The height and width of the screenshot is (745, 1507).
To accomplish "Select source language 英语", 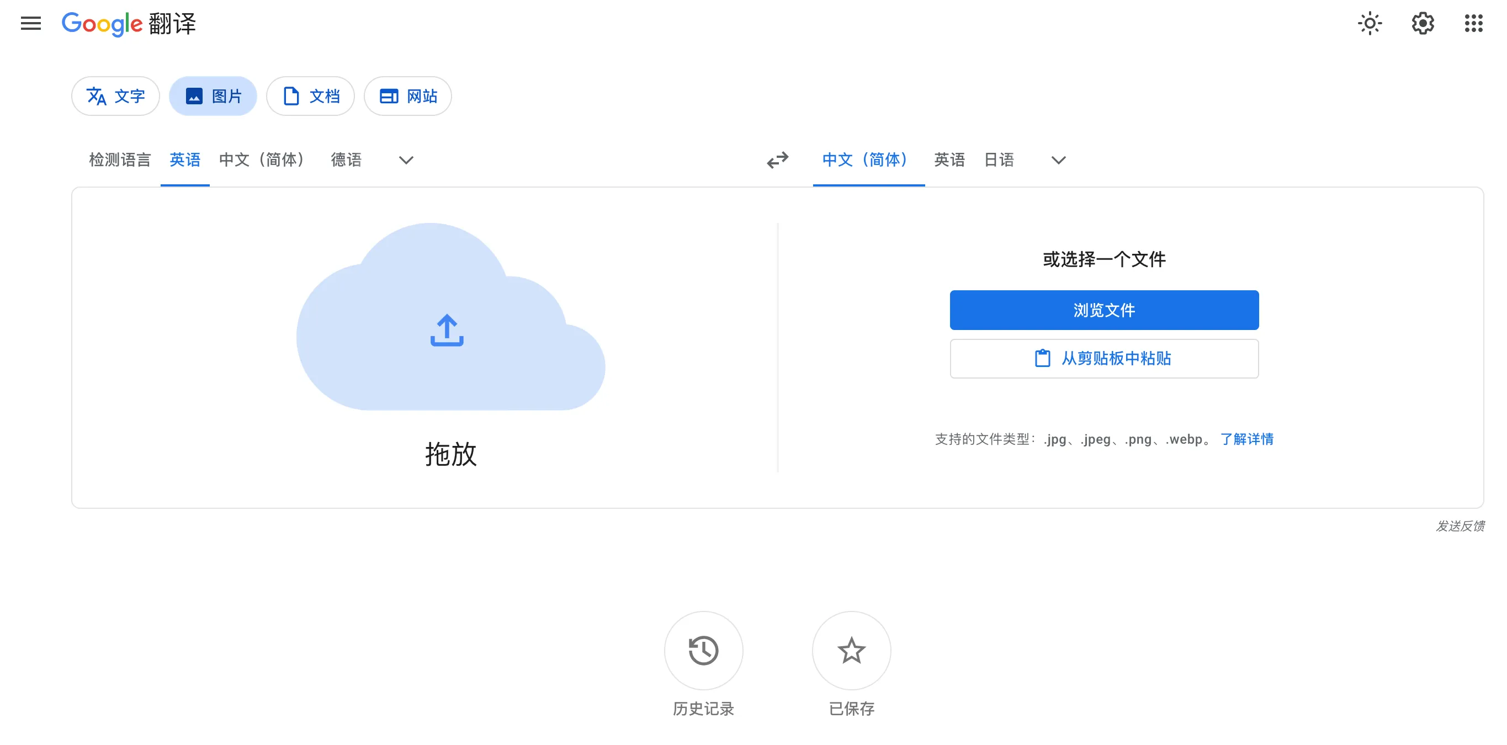I will click(x=185, y=159).
